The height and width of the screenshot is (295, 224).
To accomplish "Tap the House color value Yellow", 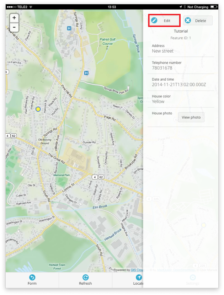I will click(158, 101).
